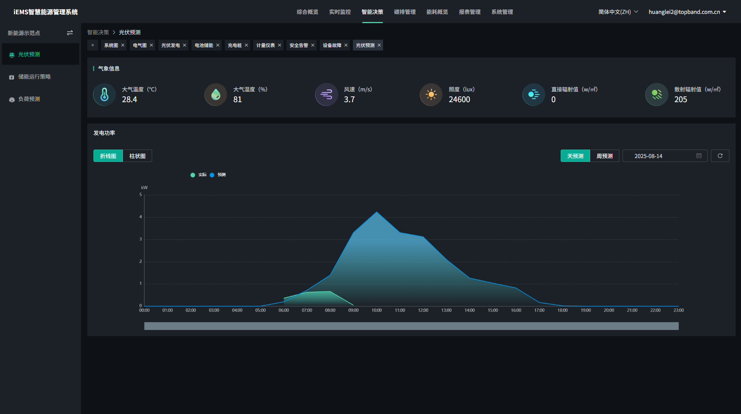This screenshot has width=741, height=414.
Task: Click the chart time range zoom slider
Action: tap(411, 326)
